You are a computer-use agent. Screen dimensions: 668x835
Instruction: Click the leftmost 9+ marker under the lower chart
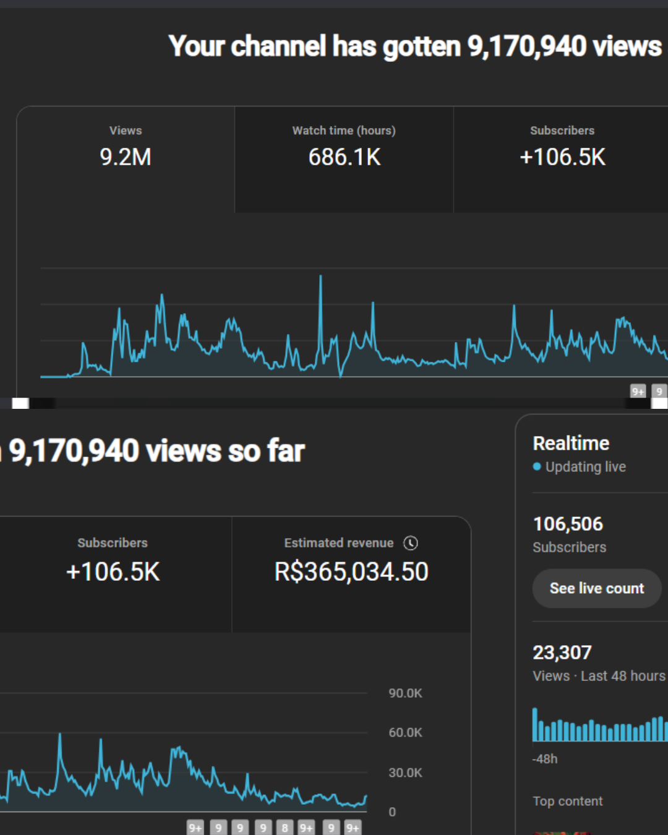click(x=195, y=828)
